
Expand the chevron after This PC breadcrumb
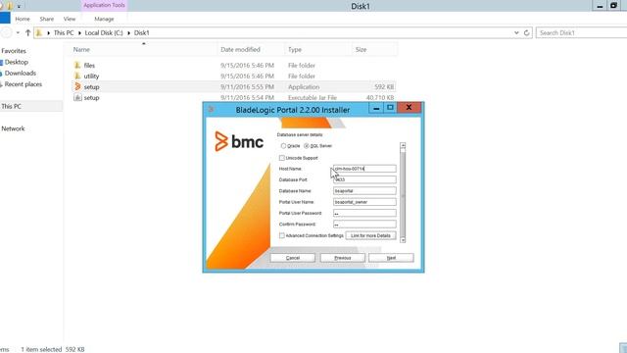pos(79,32)
